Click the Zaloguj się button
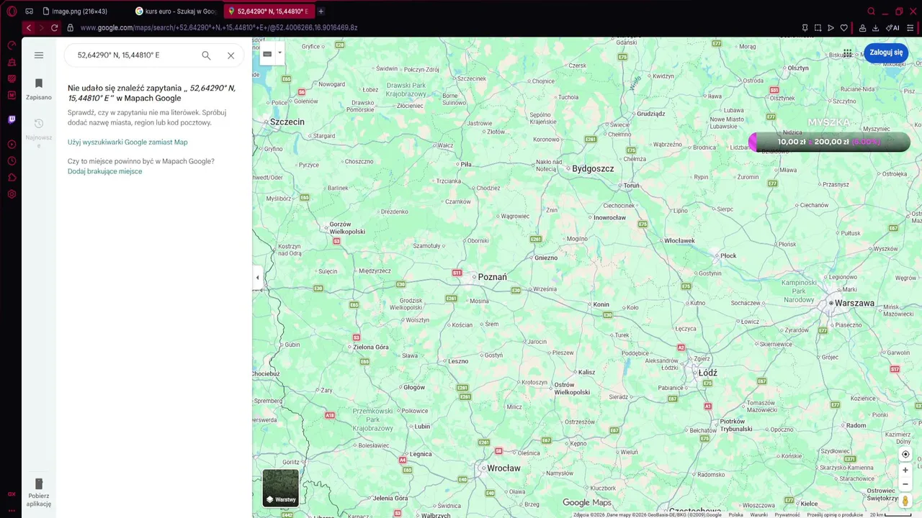This screenshot has height=518, width=922. (886, 53)
